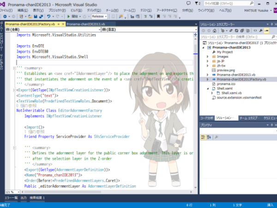Click the green Start debugging arrow

pyautogui.click(x=68, y=17)
